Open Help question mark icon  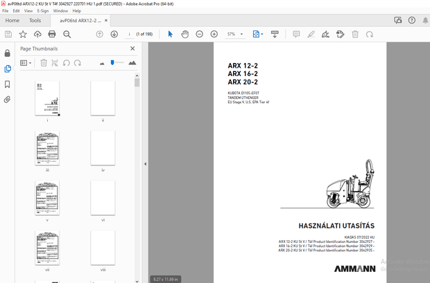[x=412, y=20]
